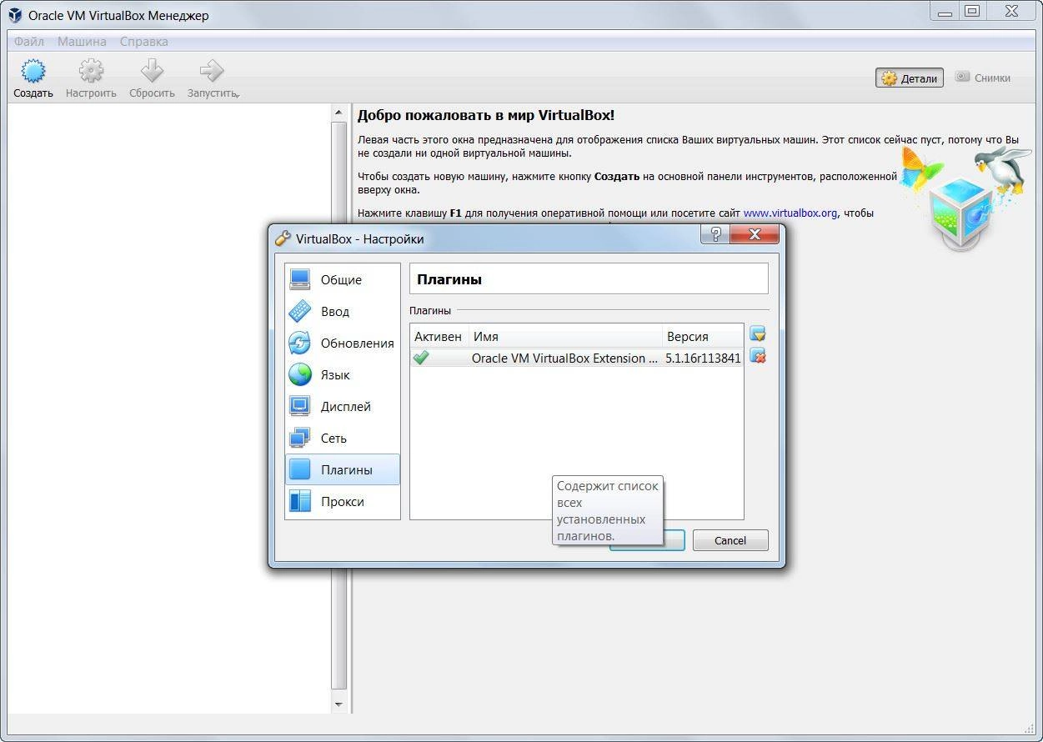This screenshot has height=742, width=1043.
Task: Click the Имя column header
Action: click(x=565, y=337)
